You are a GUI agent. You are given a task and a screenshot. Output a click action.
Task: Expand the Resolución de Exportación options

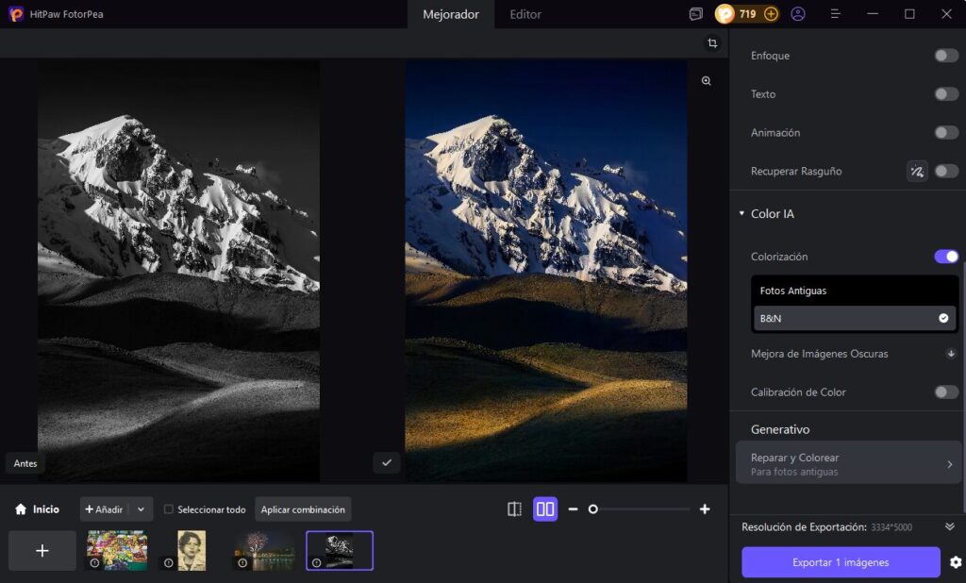(x=950, y=527)
